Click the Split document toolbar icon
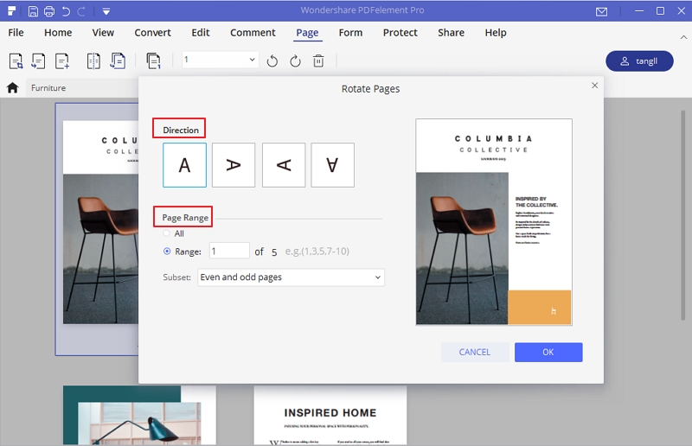 pos(93,61)
